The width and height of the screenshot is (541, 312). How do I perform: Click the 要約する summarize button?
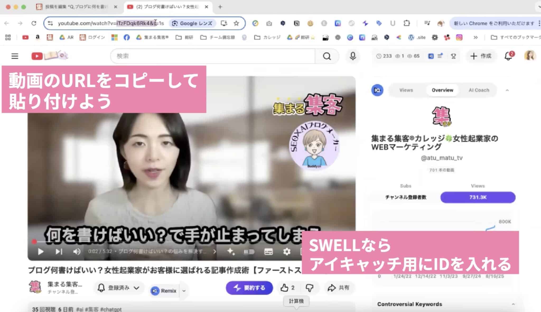(x=249, y=288)
